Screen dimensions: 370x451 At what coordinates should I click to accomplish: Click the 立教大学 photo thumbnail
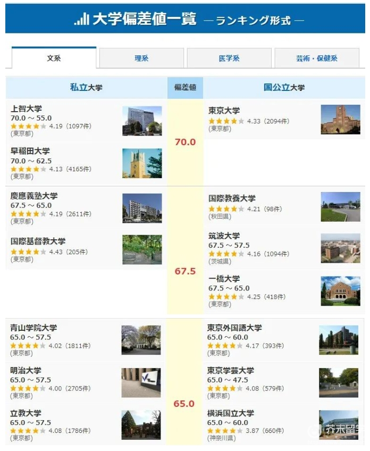(141, 425)
